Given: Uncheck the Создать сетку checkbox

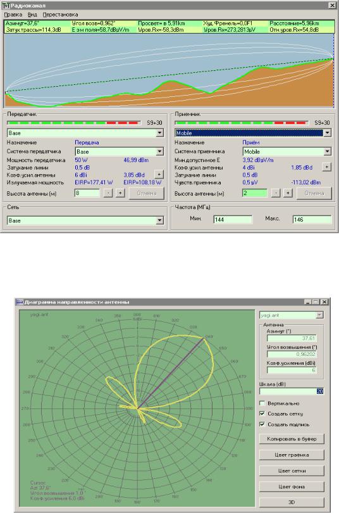Looking at the screenshot, I should [x=262, y=414].
